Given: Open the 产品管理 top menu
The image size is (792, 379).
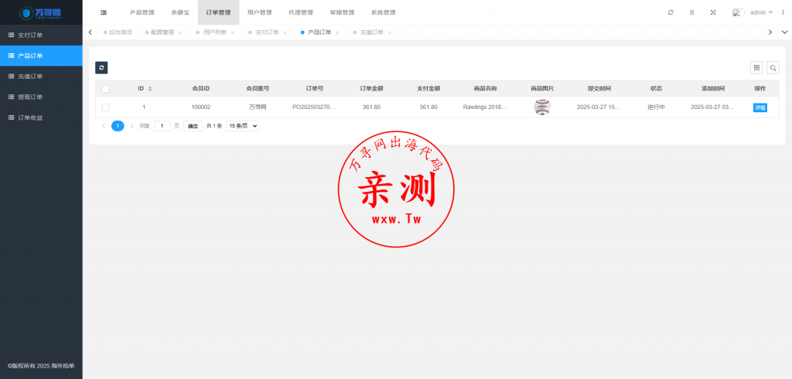Looking at the screenshot, I should [x=142, y=12].
